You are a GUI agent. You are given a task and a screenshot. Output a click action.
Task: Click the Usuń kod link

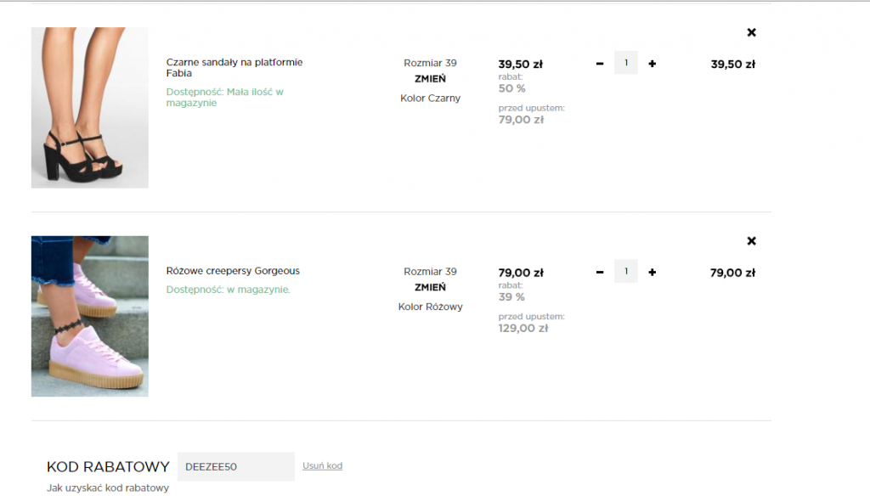click(322, 465)
